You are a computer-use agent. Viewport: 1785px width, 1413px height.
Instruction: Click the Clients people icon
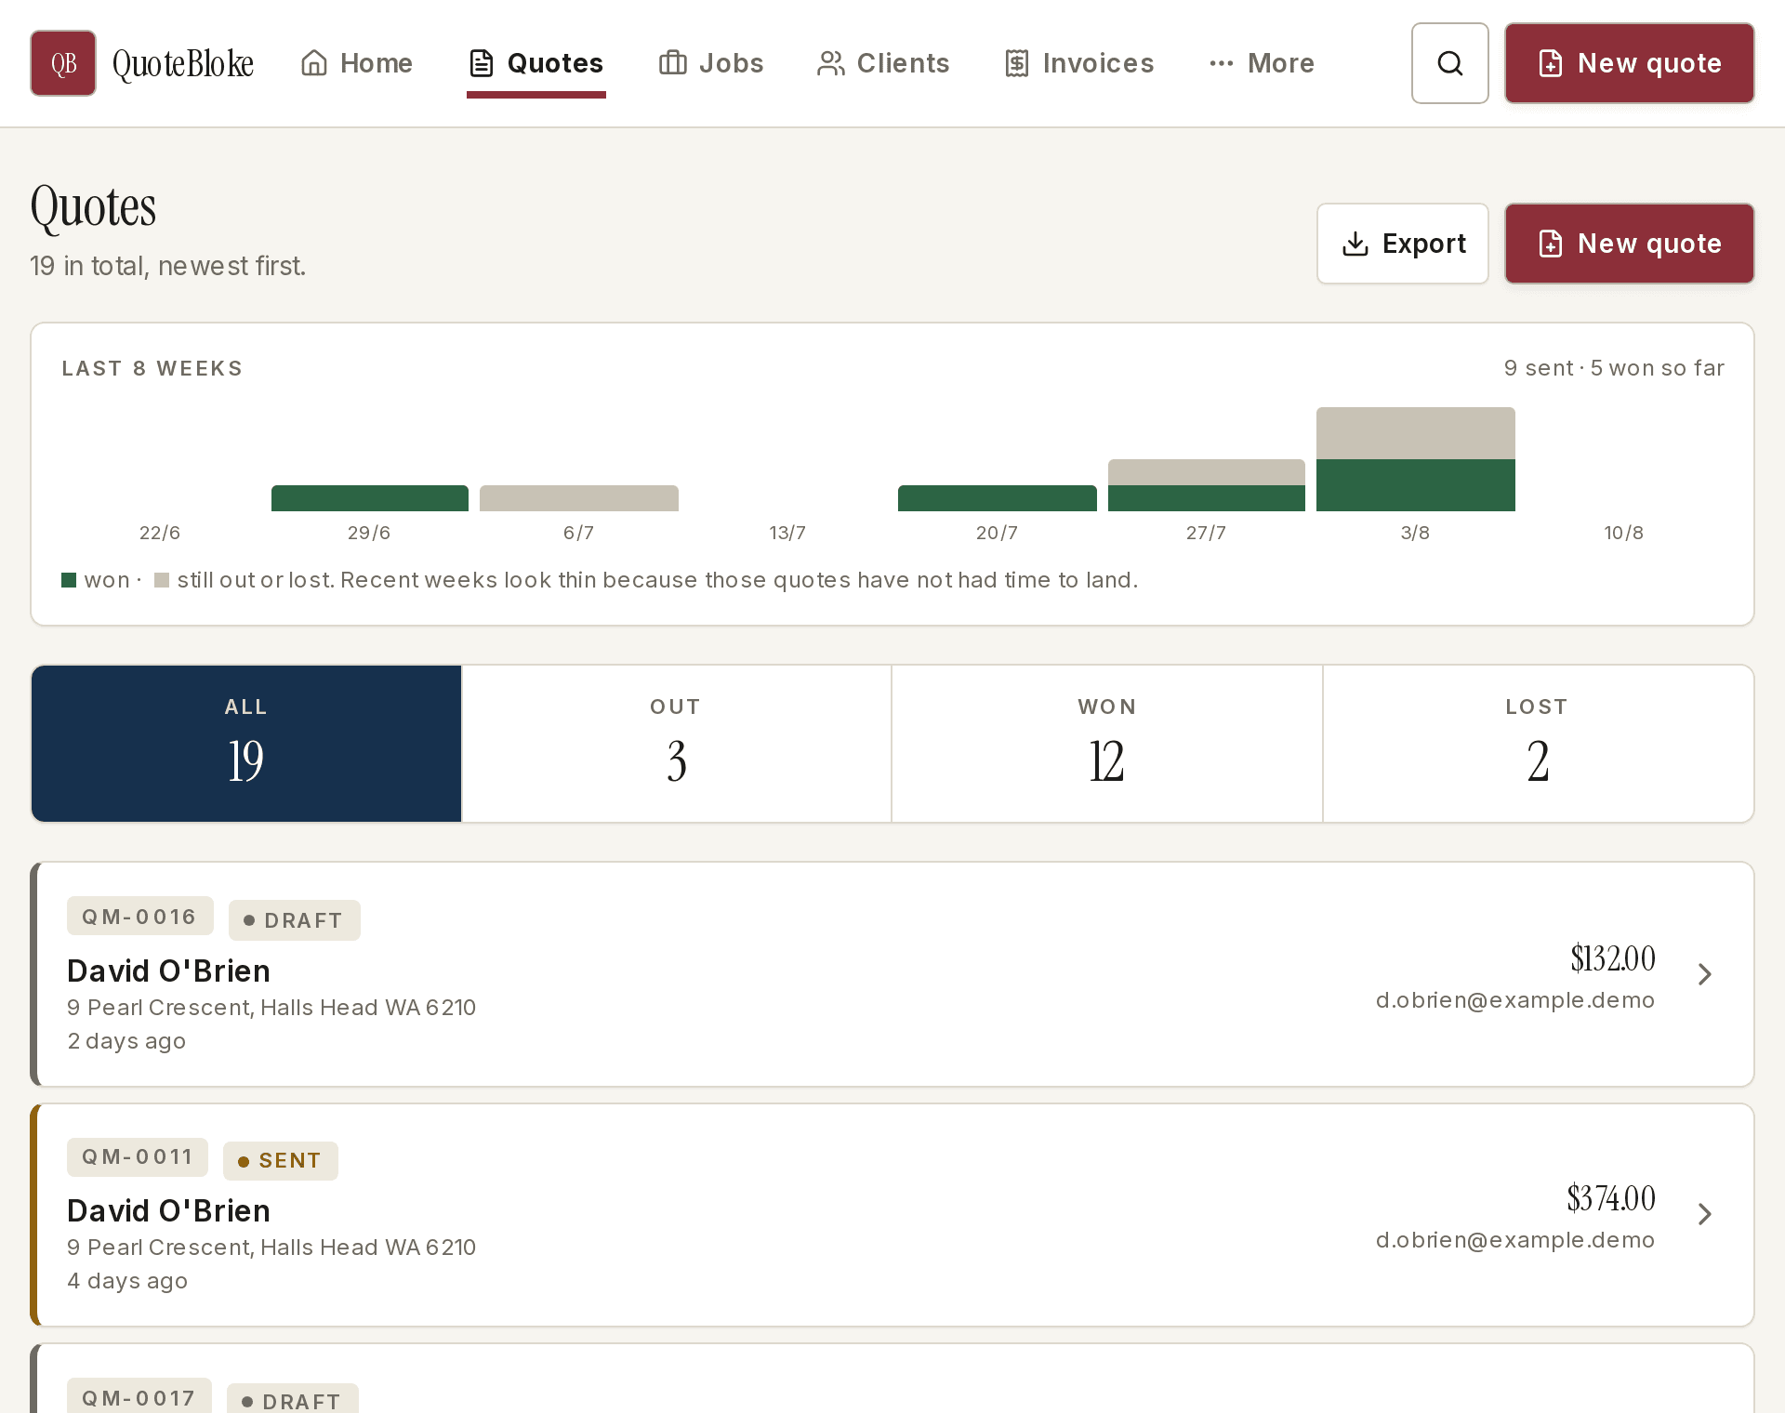[831, 63]
